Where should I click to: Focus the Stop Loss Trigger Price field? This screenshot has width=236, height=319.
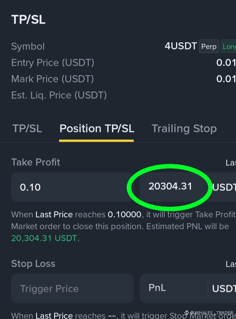click(72, 288)
